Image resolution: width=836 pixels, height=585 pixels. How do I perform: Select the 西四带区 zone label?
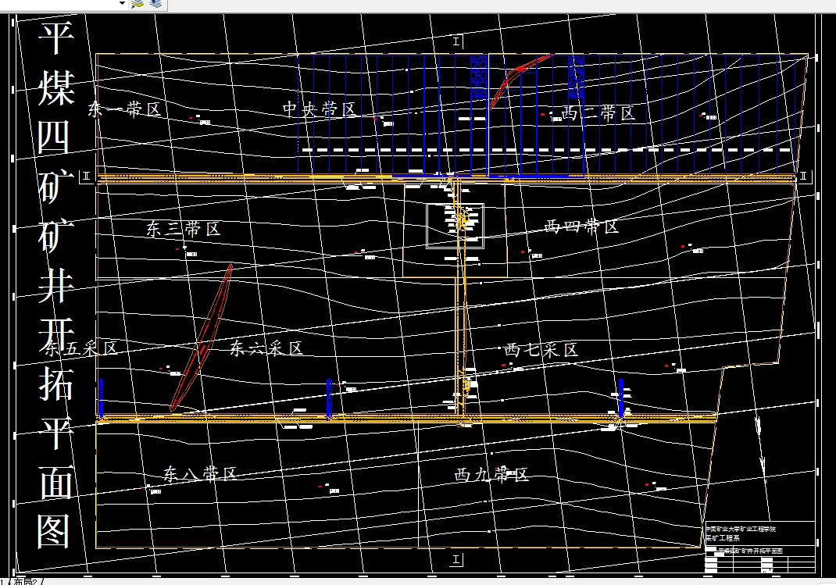pyautogui.click(x=581, y=227)
